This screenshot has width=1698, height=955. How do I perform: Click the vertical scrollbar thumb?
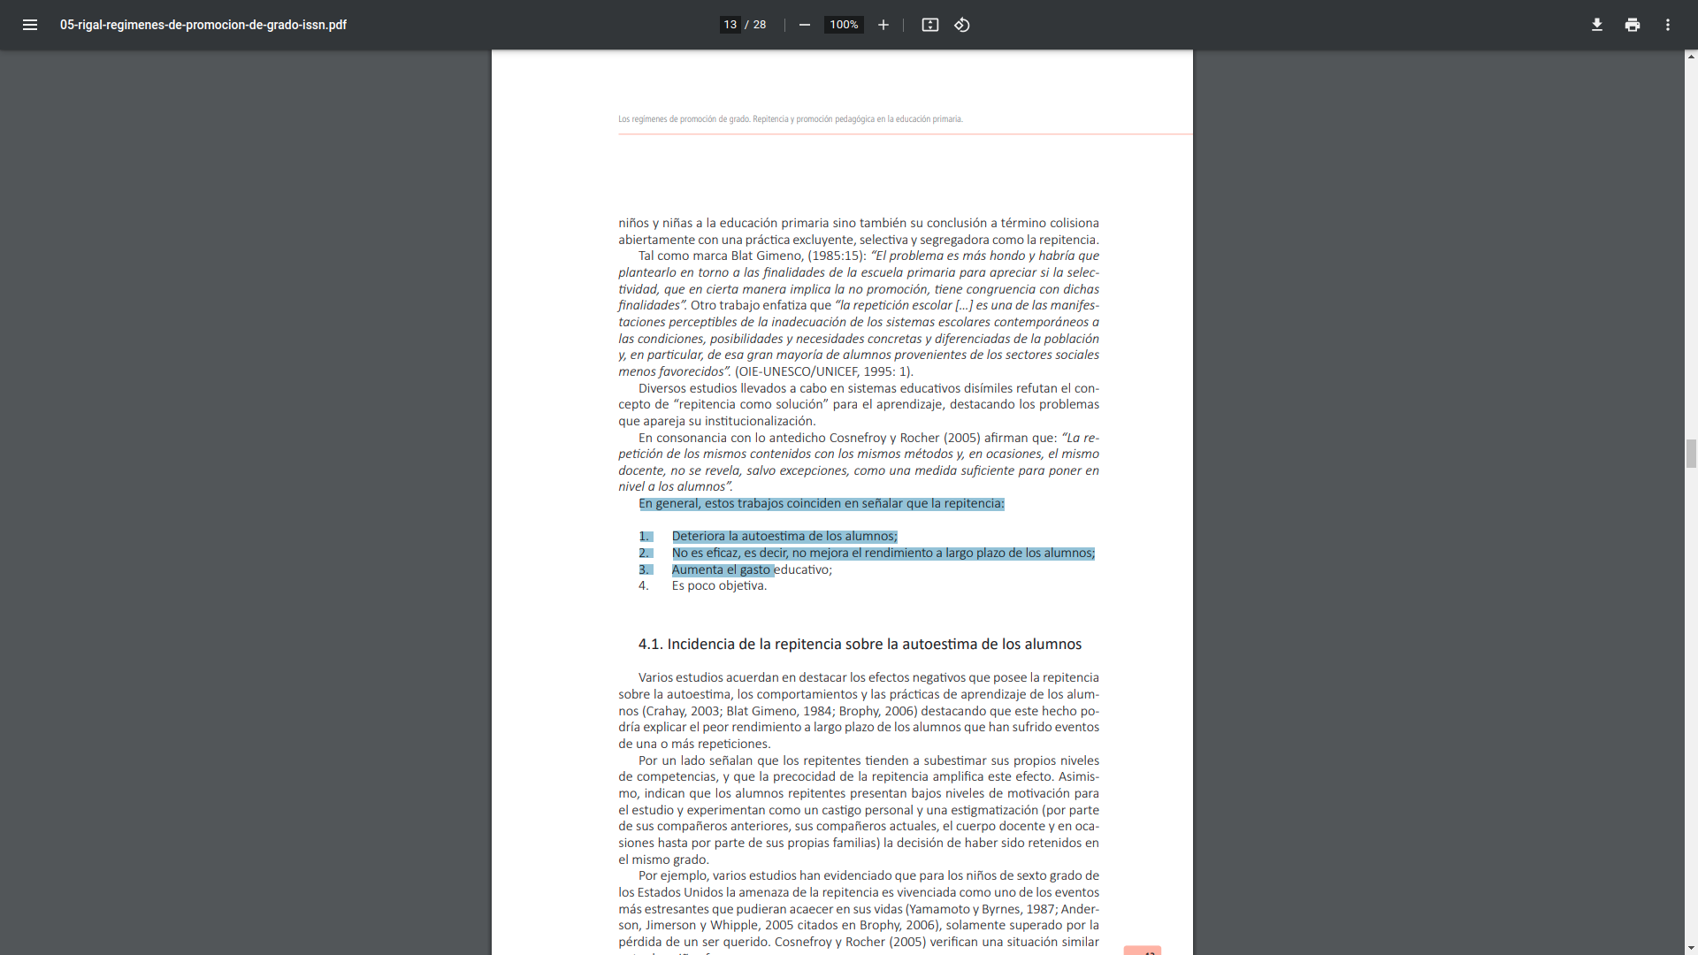click(x=1691, y=454)
